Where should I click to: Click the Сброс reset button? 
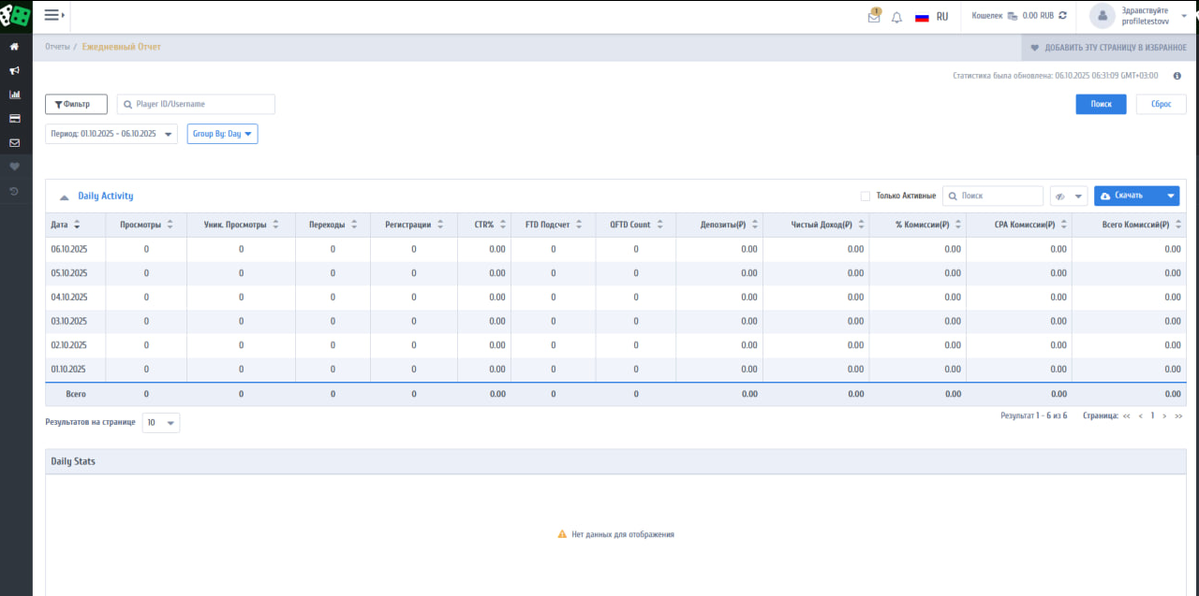[x=1161, y=104]
